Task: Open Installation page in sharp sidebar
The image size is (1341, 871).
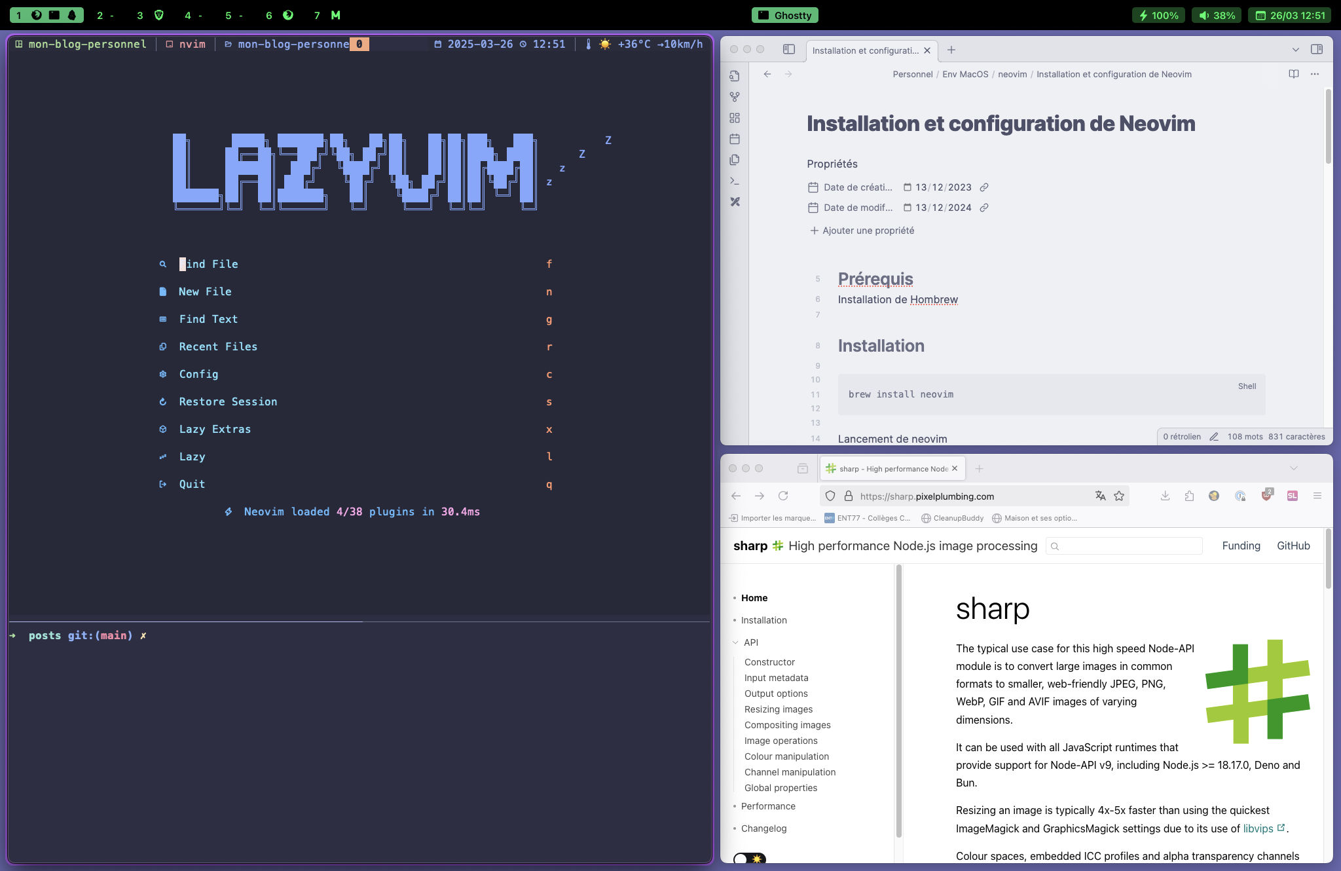Action: [763, 620]
